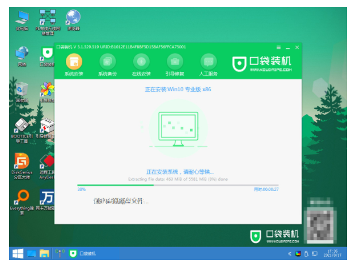Click the 38% progress percentage label
360x264 pixels.
[82, 189]
